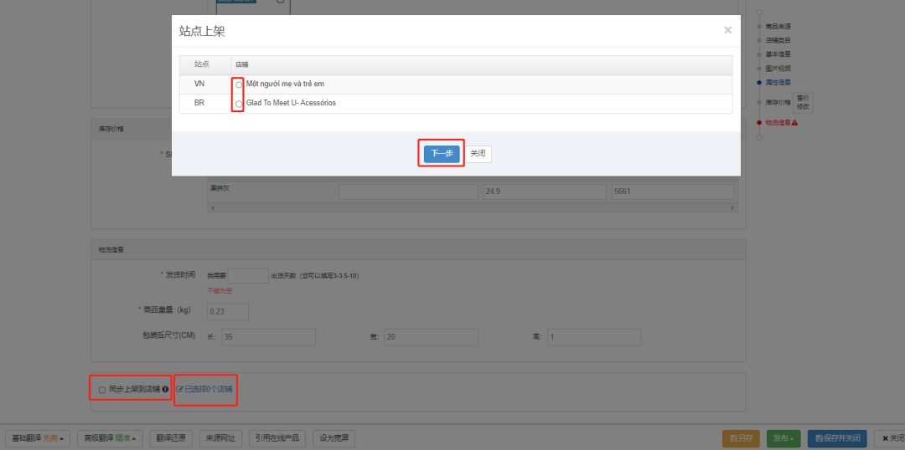Click the right arrow of the table's horizontal scrollbar
This screenshot has height=450, width=905.
pyautogui.click(x=733, y=207)
